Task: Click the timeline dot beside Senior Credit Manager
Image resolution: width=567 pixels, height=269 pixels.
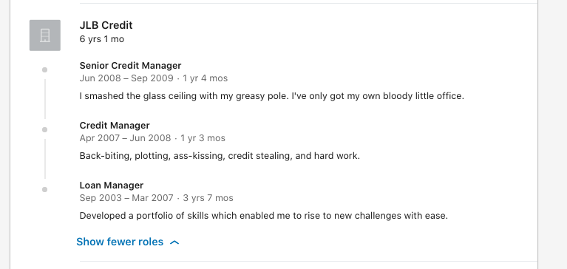Action: point(45,69)
